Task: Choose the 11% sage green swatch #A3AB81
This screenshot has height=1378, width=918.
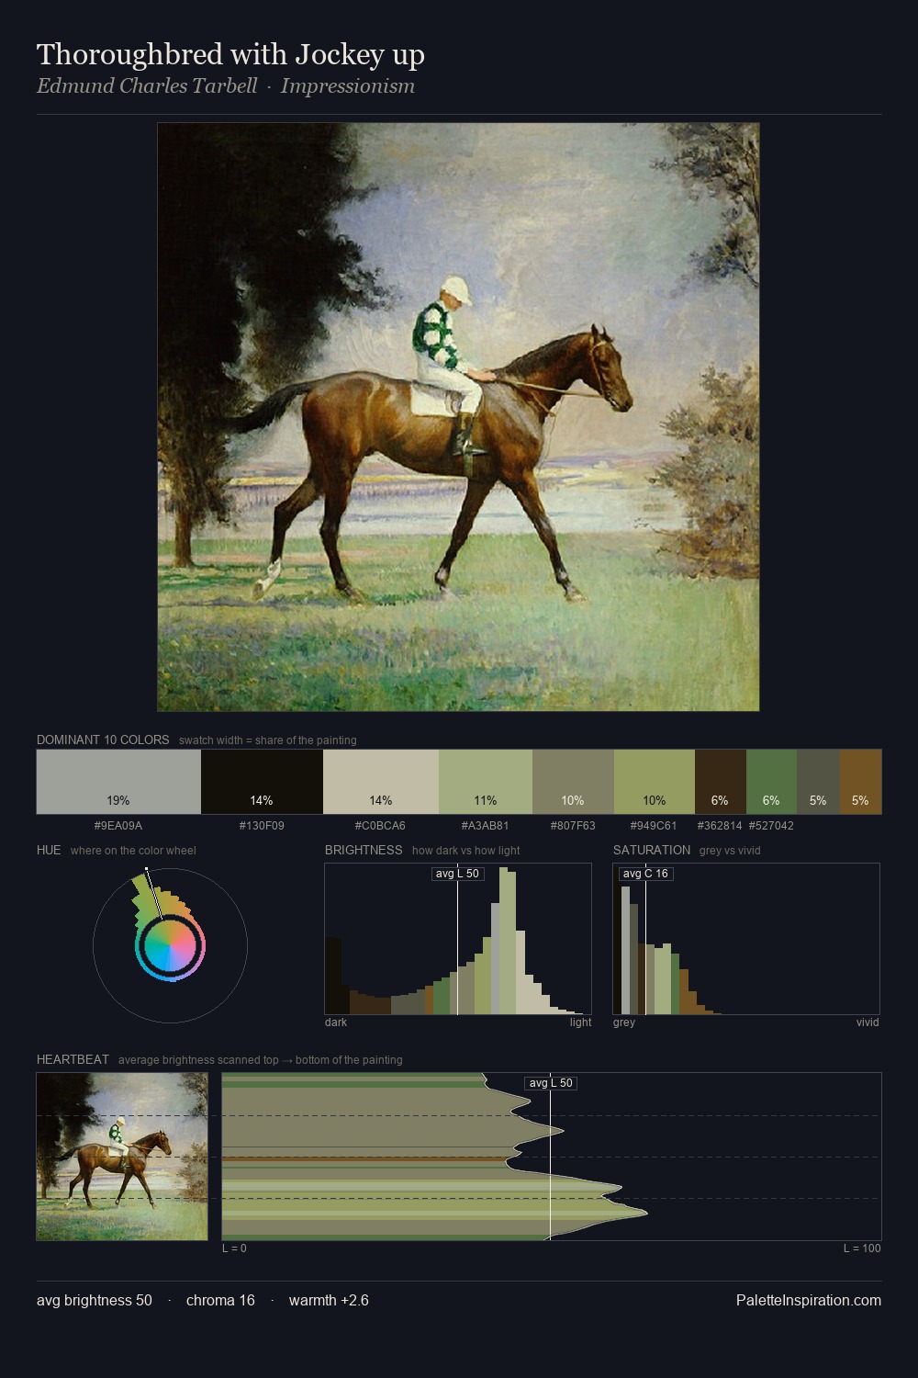Action: pyautogui.click(x=486, y=782)
